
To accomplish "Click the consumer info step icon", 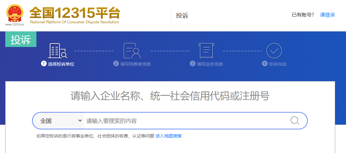I will pos(132,51).
